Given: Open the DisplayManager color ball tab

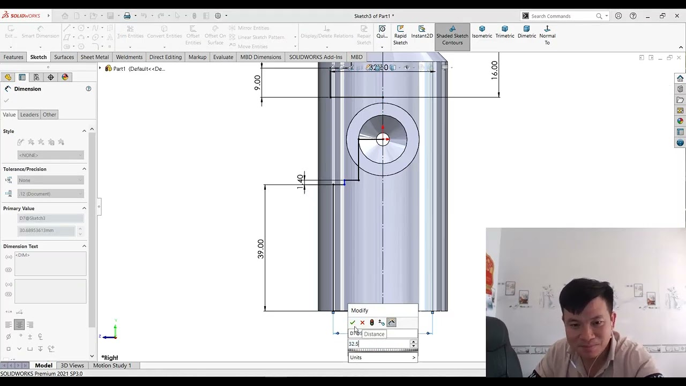Looking at the screenshot, I should [65, 77].
